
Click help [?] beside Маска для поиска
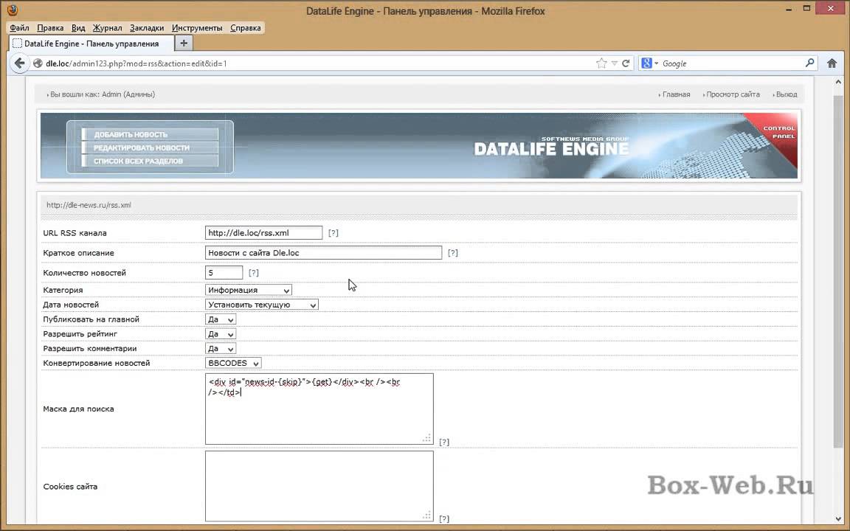click(444, 442)
